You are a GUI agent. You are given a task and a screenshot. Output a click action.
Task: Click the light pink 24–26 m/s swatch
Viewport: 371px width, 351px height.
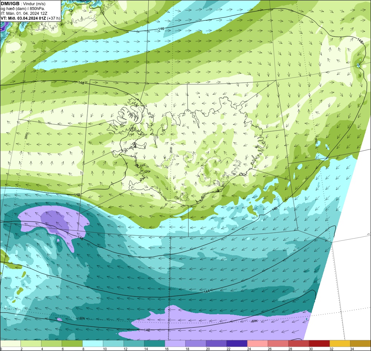coord(257,343)
